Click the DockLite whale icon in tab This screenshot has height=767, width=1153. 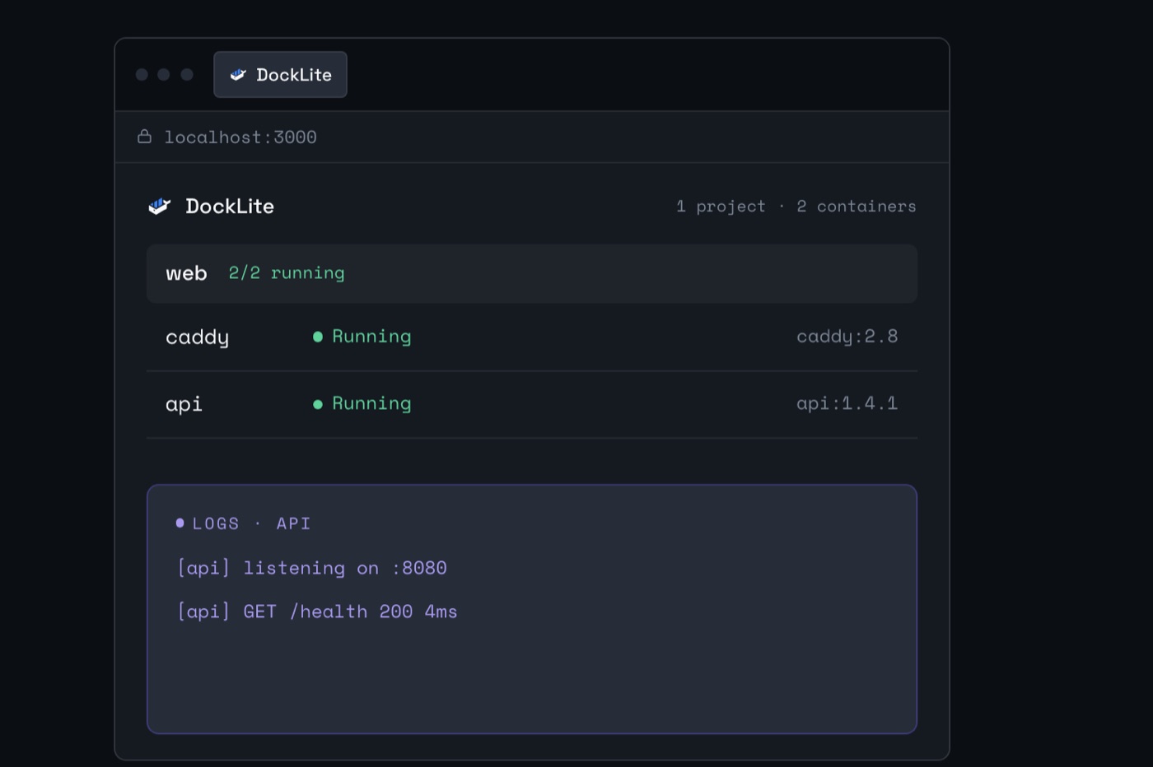(238, 75)
